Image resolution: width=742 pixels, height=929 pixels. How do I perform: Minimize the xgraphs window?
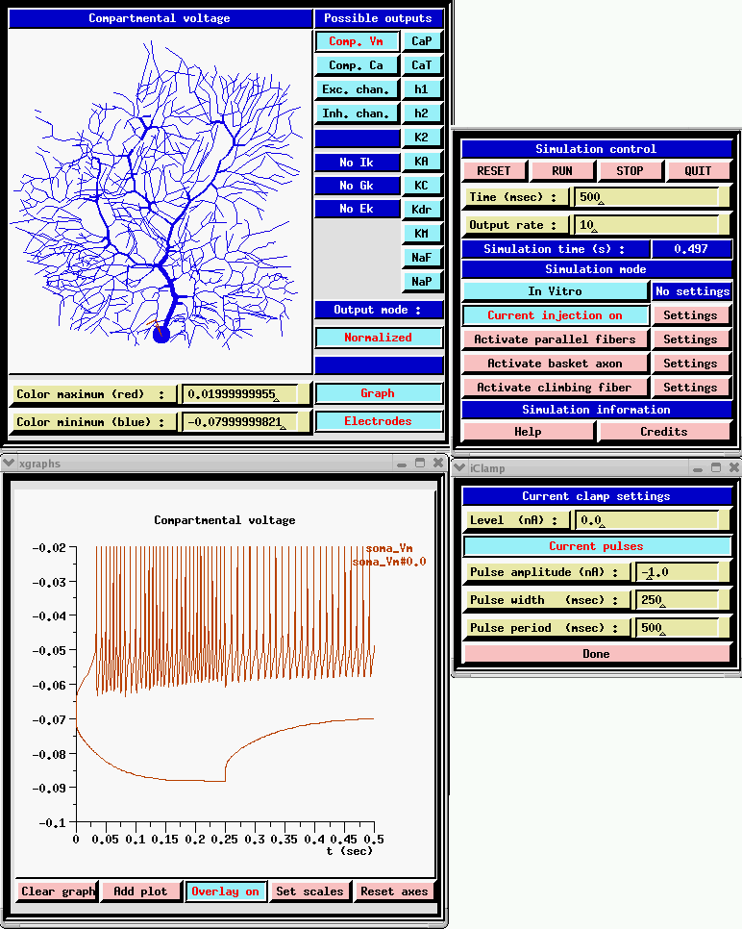[402, 464]
